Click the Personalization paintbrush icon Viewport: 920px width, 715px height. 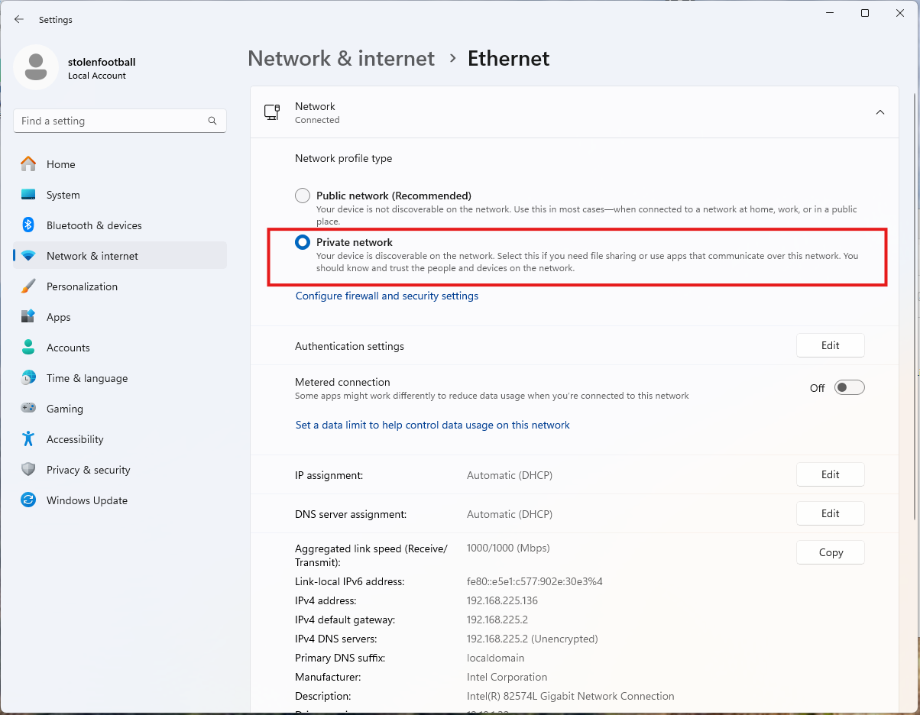tap(28, 286)
